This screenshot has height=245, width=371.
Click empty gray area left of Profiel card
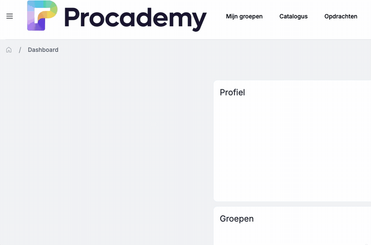[104, 146]
